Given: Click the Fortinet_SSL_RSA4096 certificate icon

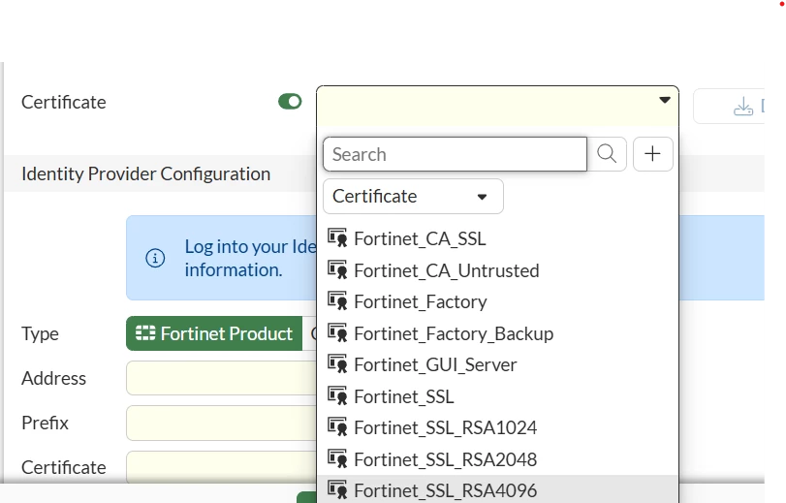Looking at the screenshot, I should point(337,489).
